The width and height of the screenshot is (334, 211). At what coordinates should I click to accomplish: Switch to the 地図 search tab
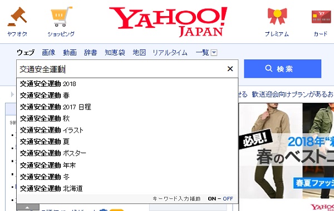click(x=139, y=53)
